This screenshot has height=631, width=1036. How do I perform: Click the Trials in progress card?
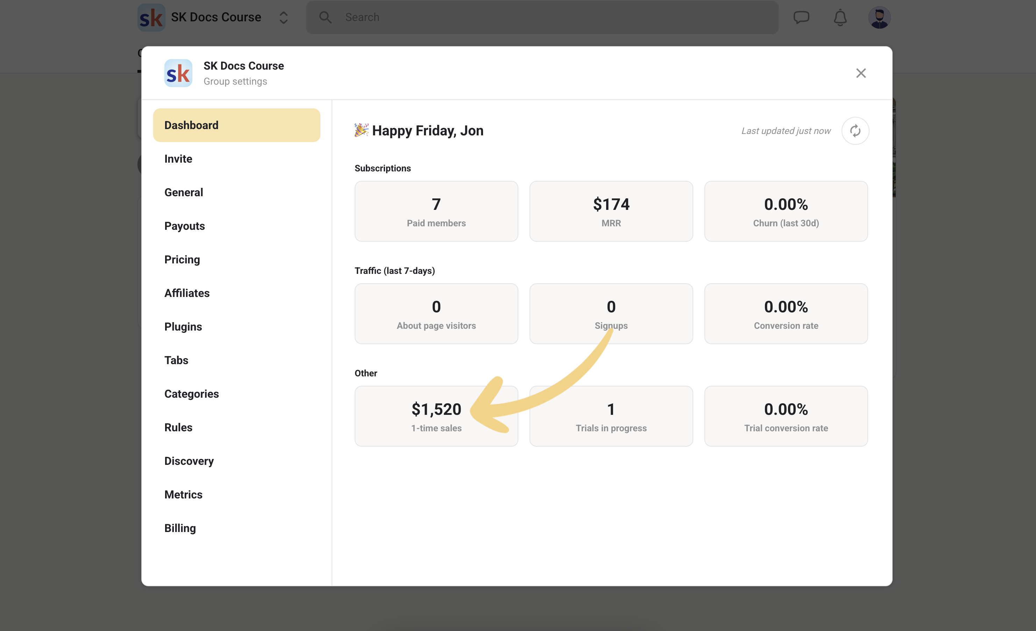coord(611,416)
